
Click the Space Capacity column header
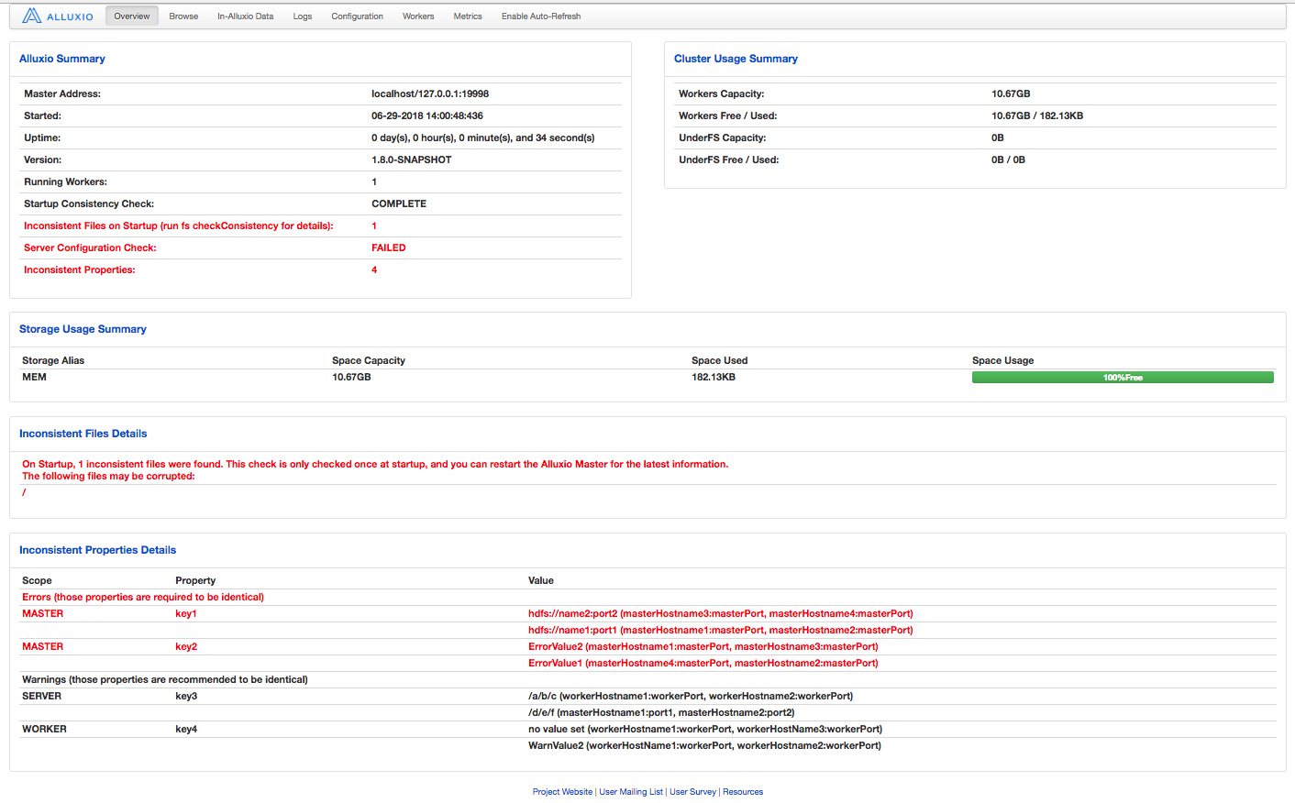(369, 360)
